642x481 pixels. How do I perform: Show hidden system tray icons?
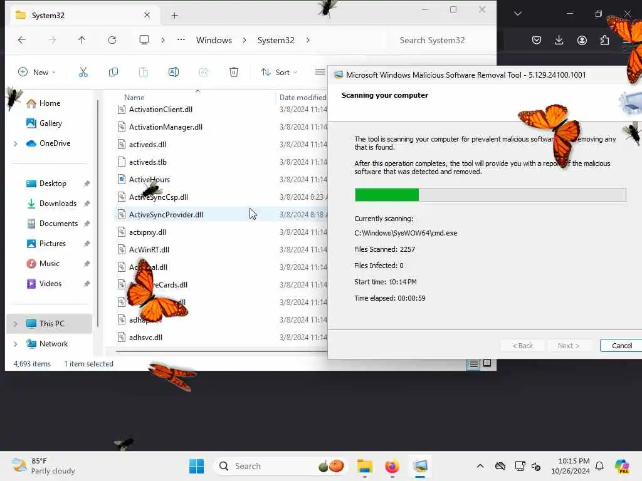tap(480, 466)
